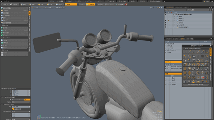Expand the human01 item in item list
214x120 pixels.
click(175, 25)
